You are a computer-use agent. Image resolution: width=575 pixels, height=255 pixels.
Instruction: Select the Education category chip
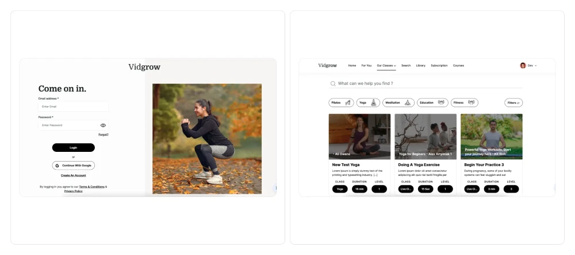(432, 103)
